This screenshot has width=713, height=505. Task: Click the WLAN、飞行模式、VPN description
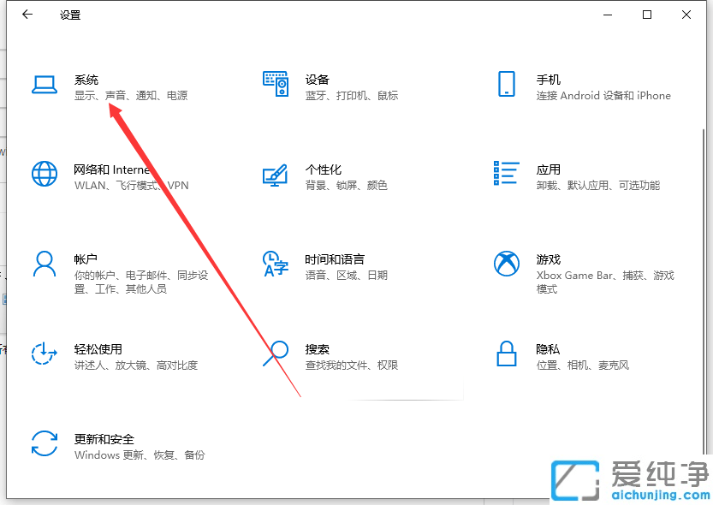[128, 185]
